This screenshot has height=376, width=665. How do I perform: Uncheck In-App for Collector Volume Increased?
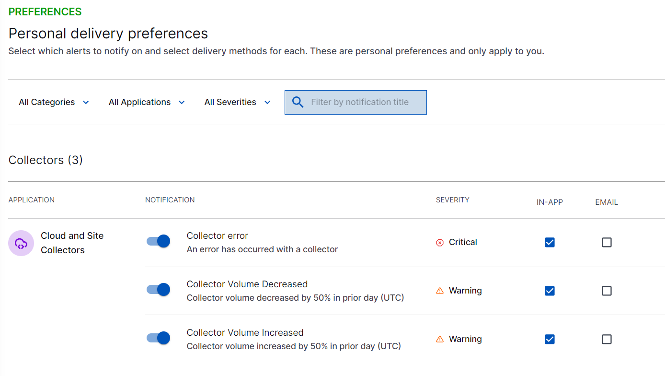tap(550, 339)
